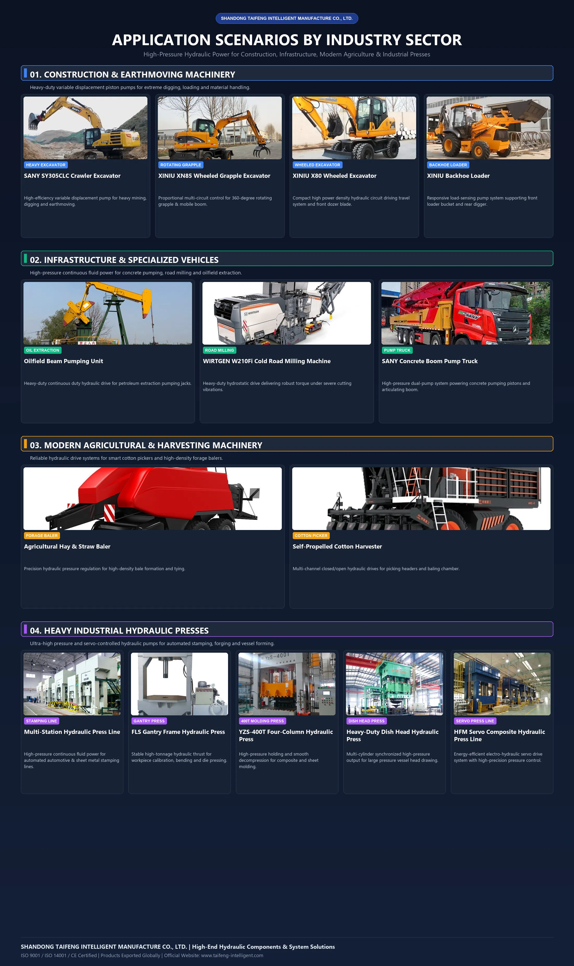Open the www.taifeng-intelligent.com website link
Viewport: 574px width, 966px height.
tap(232, 955)
